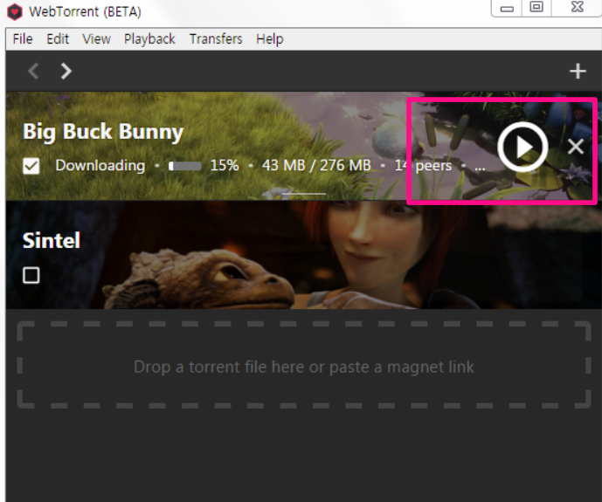Maximize the WebTorrent window

pos(536,8)
